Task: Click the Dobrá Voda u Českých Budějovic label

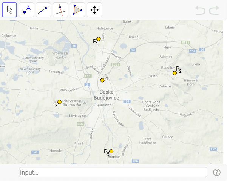Action: [151, 106]
